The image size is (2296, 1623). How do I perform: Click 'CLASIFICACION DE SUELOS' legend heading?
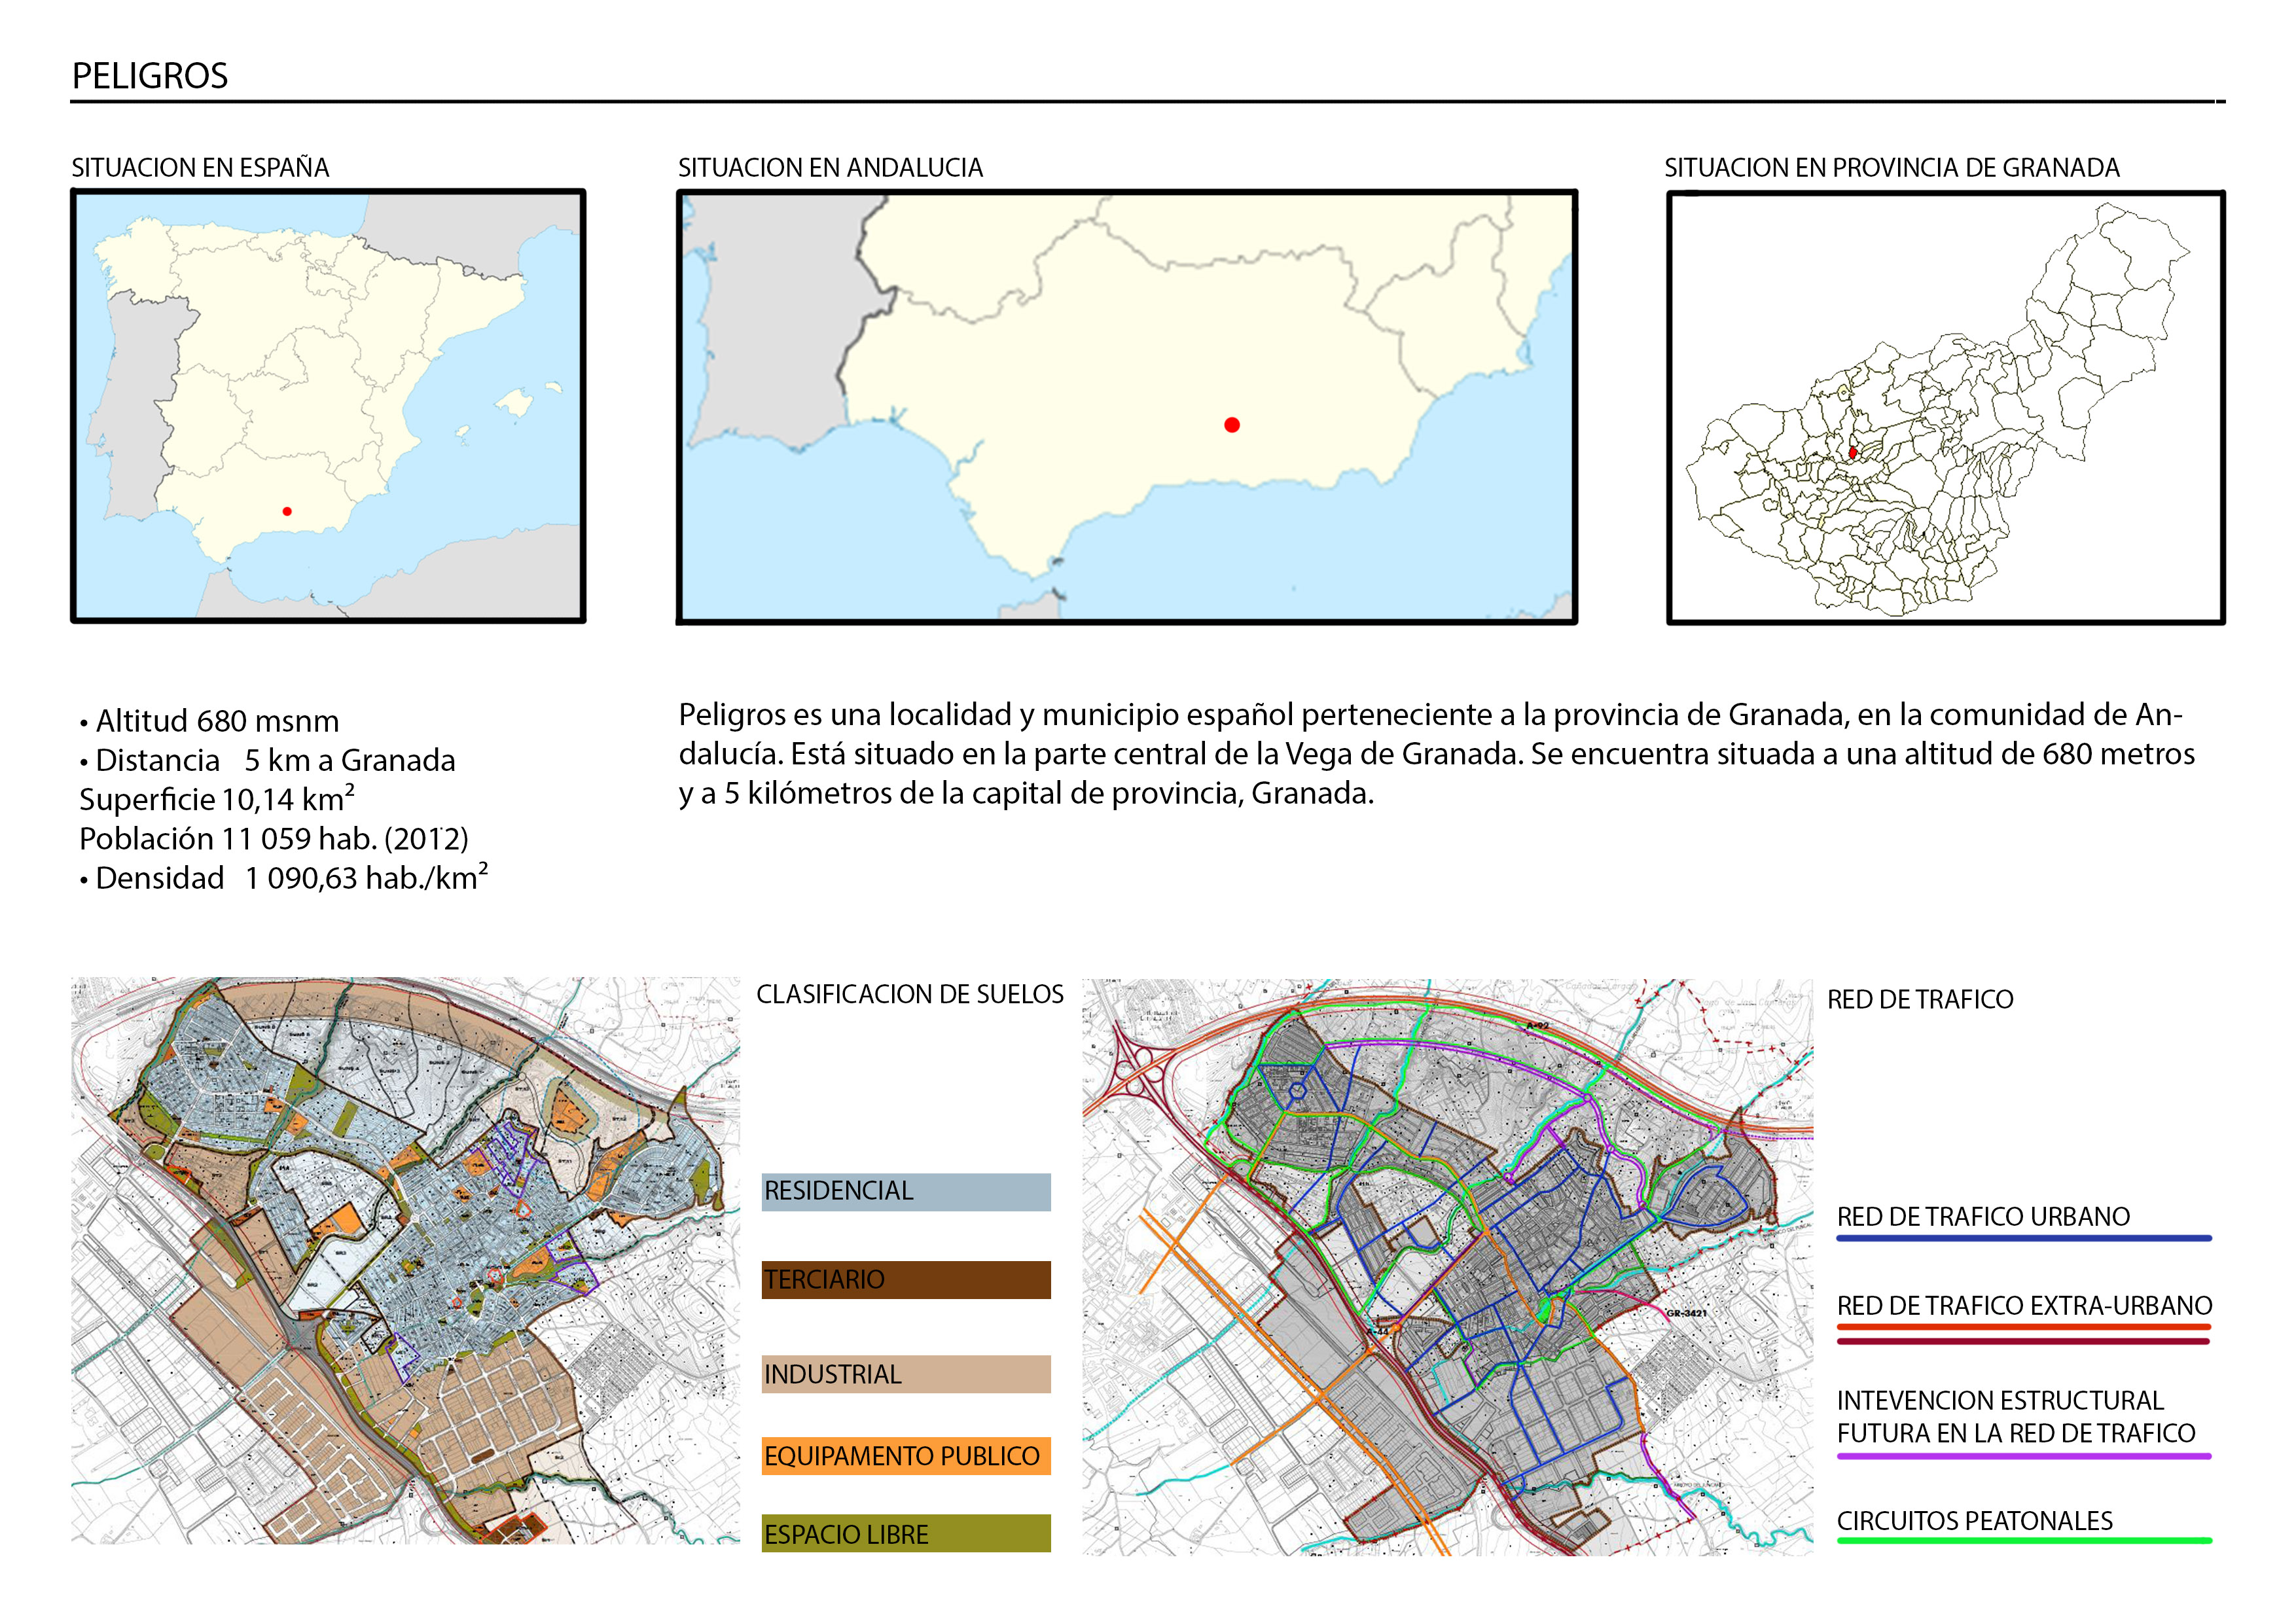pyautogui.click(x=910, y=994)
